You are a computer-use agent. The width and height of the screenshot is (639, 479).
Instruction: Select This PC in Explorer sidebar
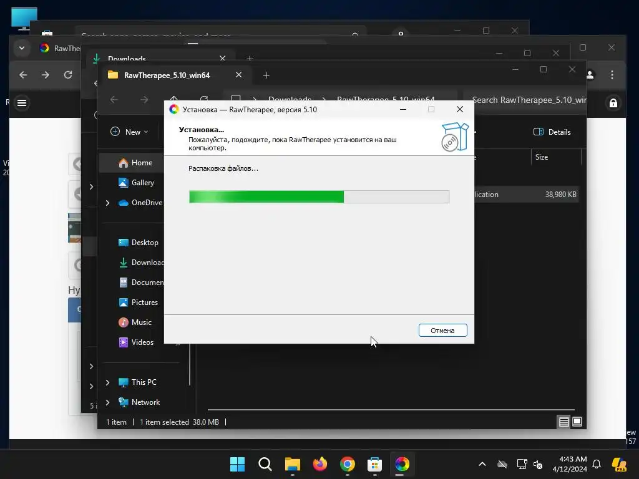(137, 382)
